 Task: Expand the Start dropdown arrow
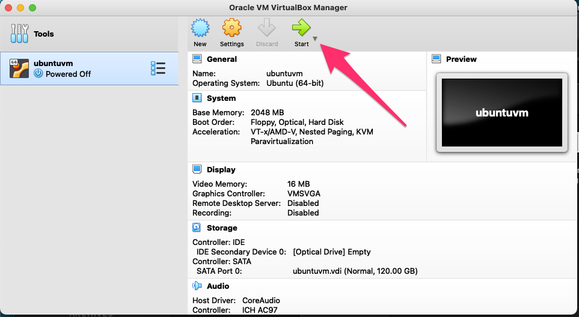[315, 39]
